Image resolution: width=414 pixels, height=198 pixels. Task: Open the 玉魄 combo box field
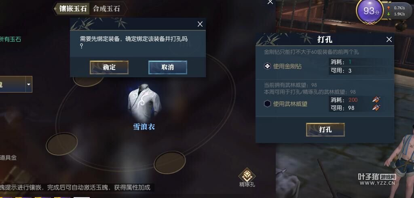click(x=16, y=84)
